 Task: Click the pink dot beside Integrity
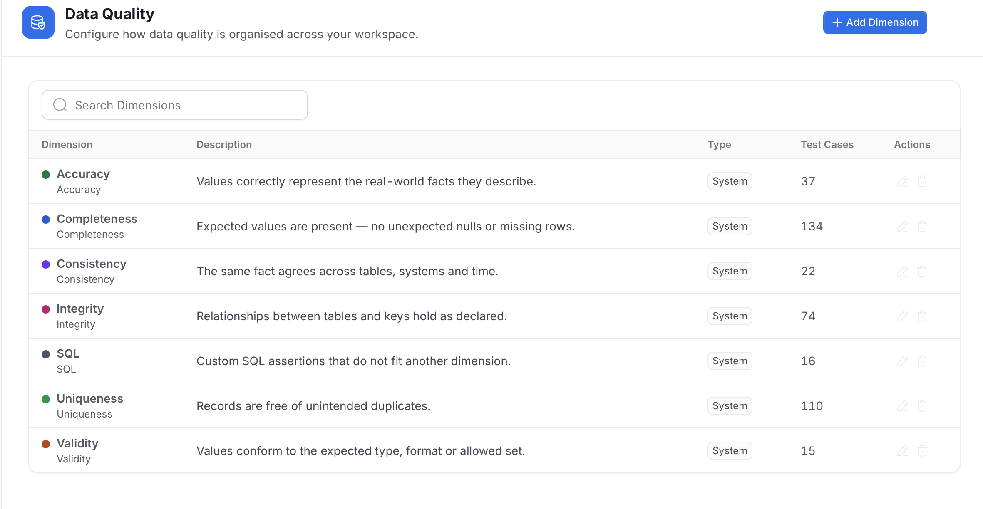pyautogui.click(x=46, y=309)
